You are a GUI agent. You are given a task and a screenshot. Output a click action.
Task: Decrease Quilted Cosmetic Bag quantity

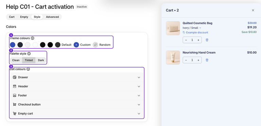(x=186, y=40)
